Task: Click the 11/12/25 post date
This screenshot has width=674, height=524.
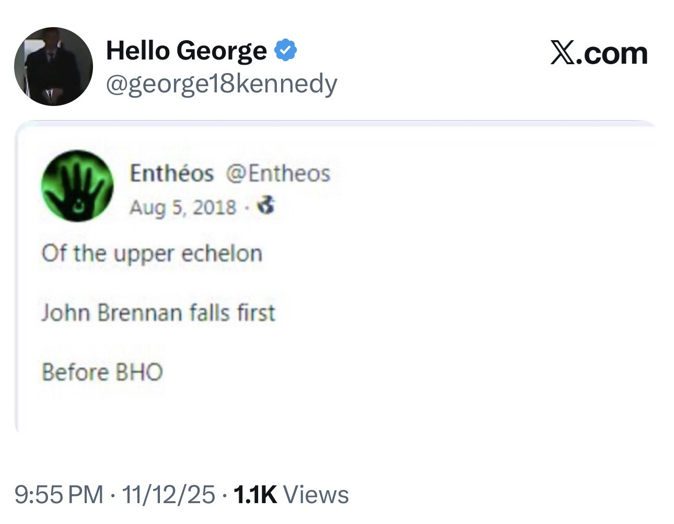Action: pyautogui.click(x=168, y=495)
